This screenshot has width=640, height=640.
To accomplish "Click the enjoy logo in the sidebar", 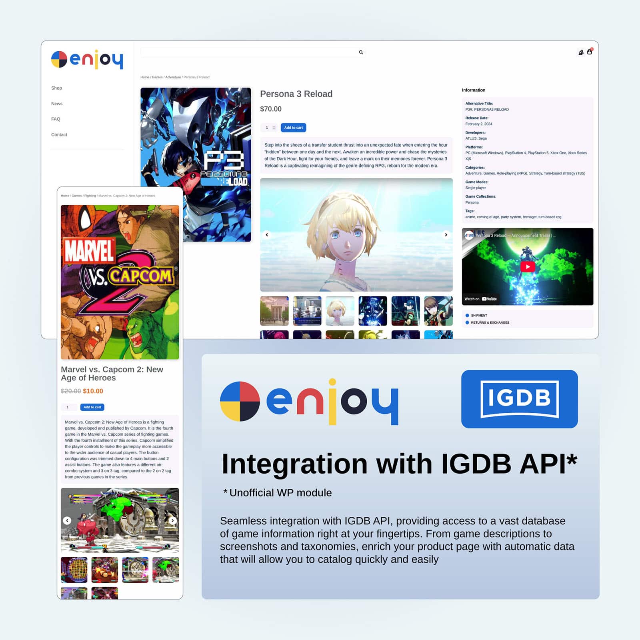I will 87,60.
